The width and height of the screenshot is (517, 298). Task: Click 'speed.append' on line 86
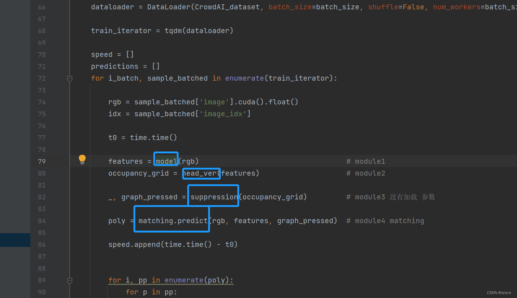tap(135, 244)
